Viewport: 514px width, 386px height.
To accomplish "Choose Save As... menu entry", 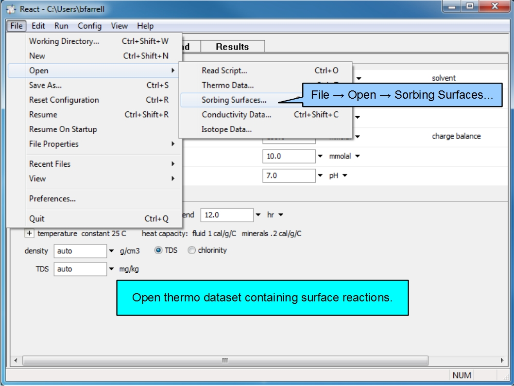I will click(x=94, y=85).
